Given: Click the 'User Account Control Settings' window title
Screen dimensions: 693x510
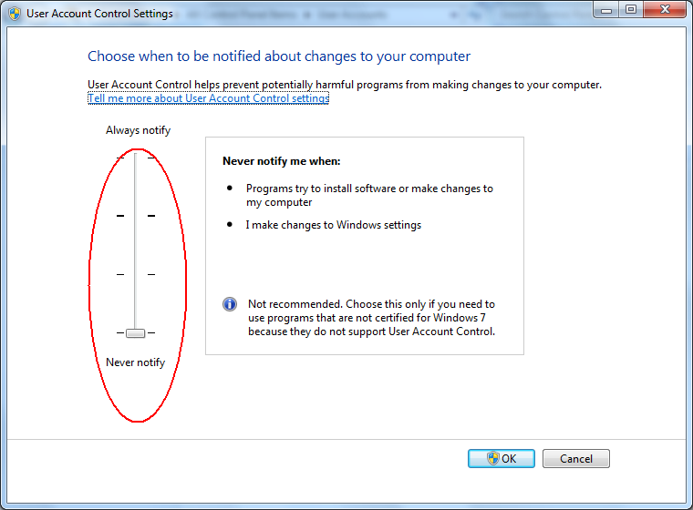Looking at the screenshot, I should pos(99,14).
